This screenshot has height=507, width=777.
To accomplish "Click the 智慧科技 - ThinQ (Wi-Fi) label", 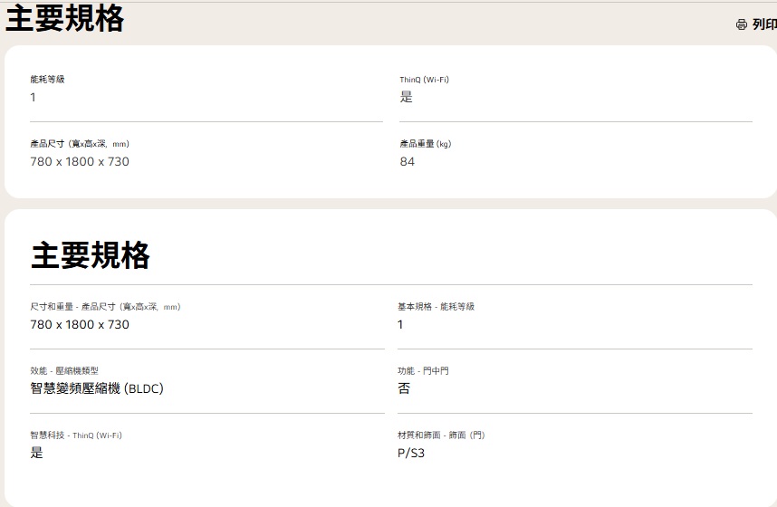I will (76, 435).
